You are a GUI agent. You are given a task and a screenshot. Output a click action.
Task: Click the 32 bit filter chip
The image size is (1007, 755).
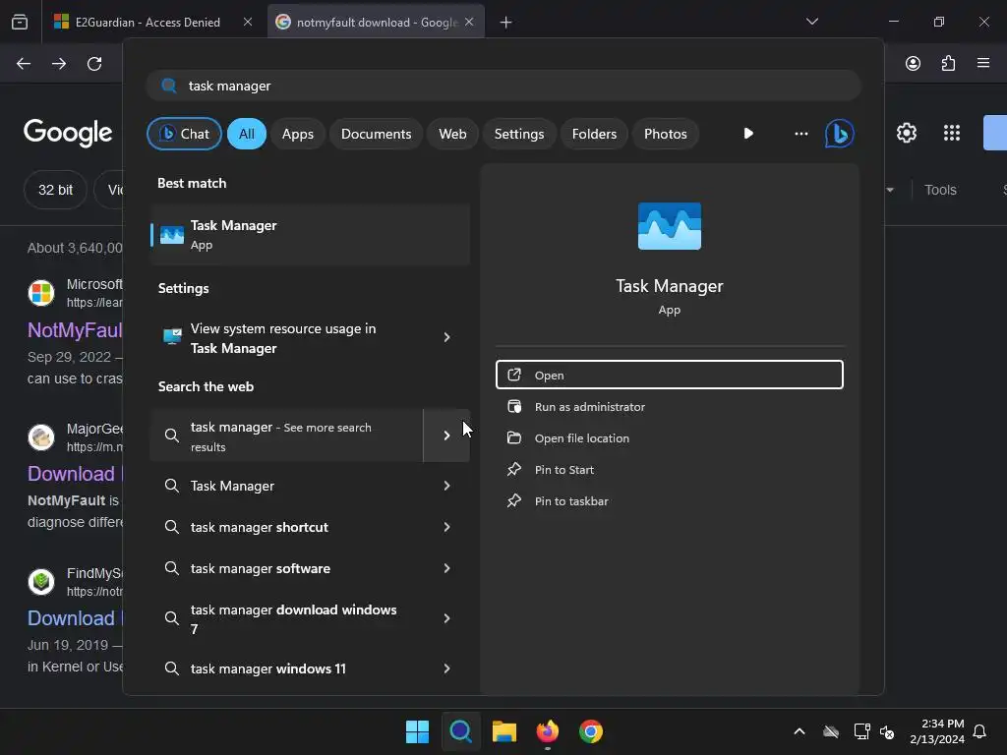tap(55, 190)
